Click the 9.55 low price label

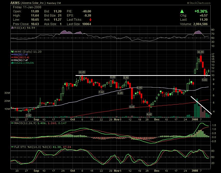pos(205,80)
